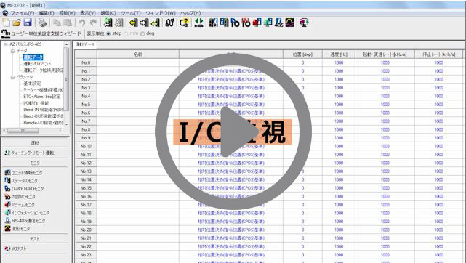Click the undo arrow toolbar icon
This screenshot has height=263, width=466.
pyautogui.click(x=81, y=23)
